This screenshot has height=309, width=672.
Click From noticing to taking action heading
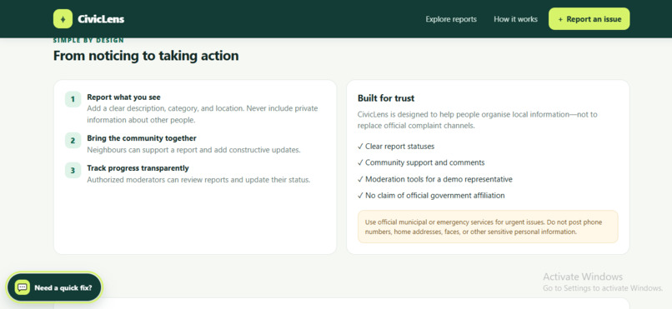146,56
